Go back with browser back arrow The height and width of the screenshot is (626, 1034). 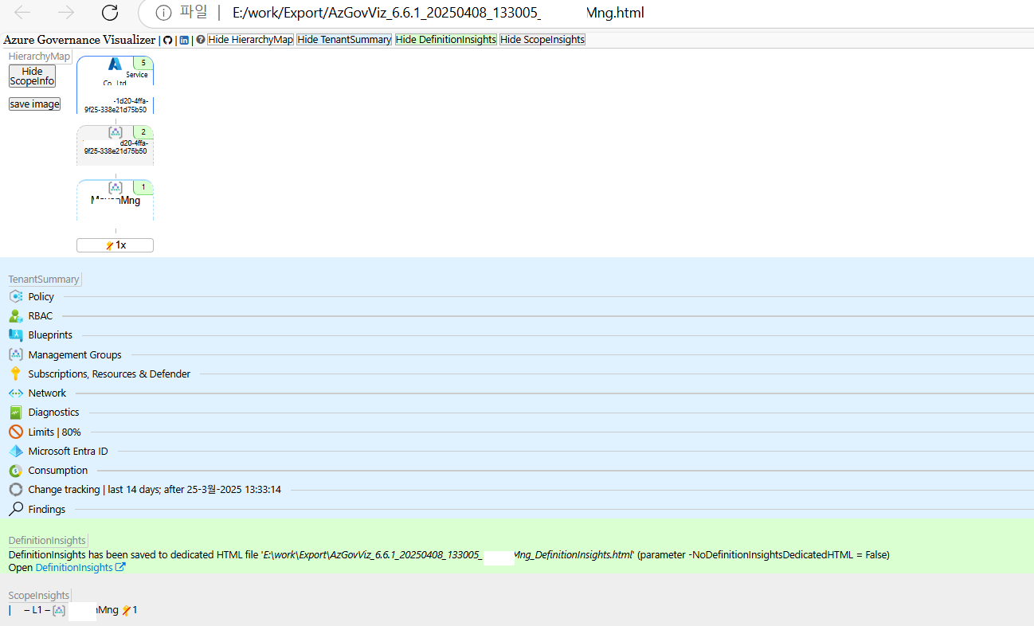[x=22, y=13]
